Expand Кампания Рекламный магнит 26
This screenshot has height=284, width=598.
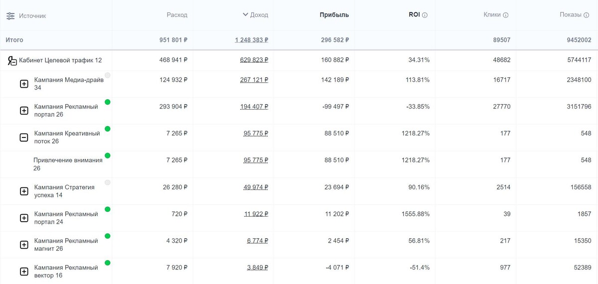pos(24,245)
